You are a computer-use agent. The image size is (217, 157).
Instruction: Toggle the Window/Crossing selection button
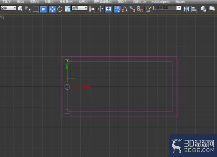pyautogui.click(x=43, y=9)
